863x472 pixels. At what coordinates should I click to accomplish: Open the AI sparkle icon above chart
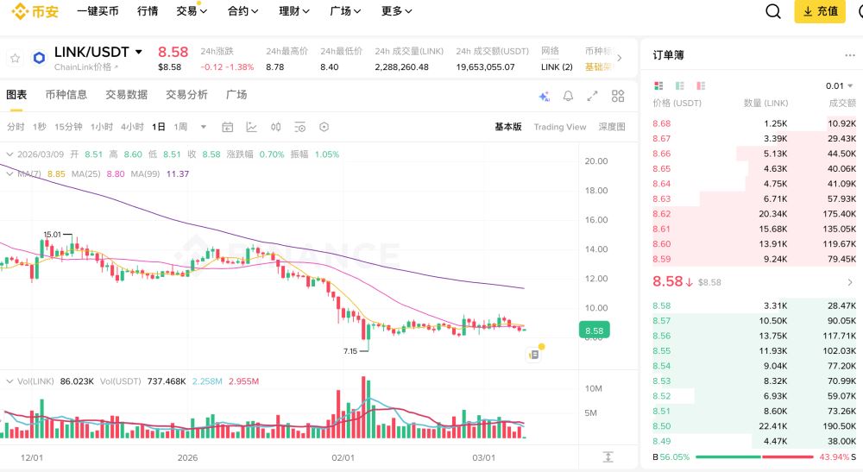point(544,97)
